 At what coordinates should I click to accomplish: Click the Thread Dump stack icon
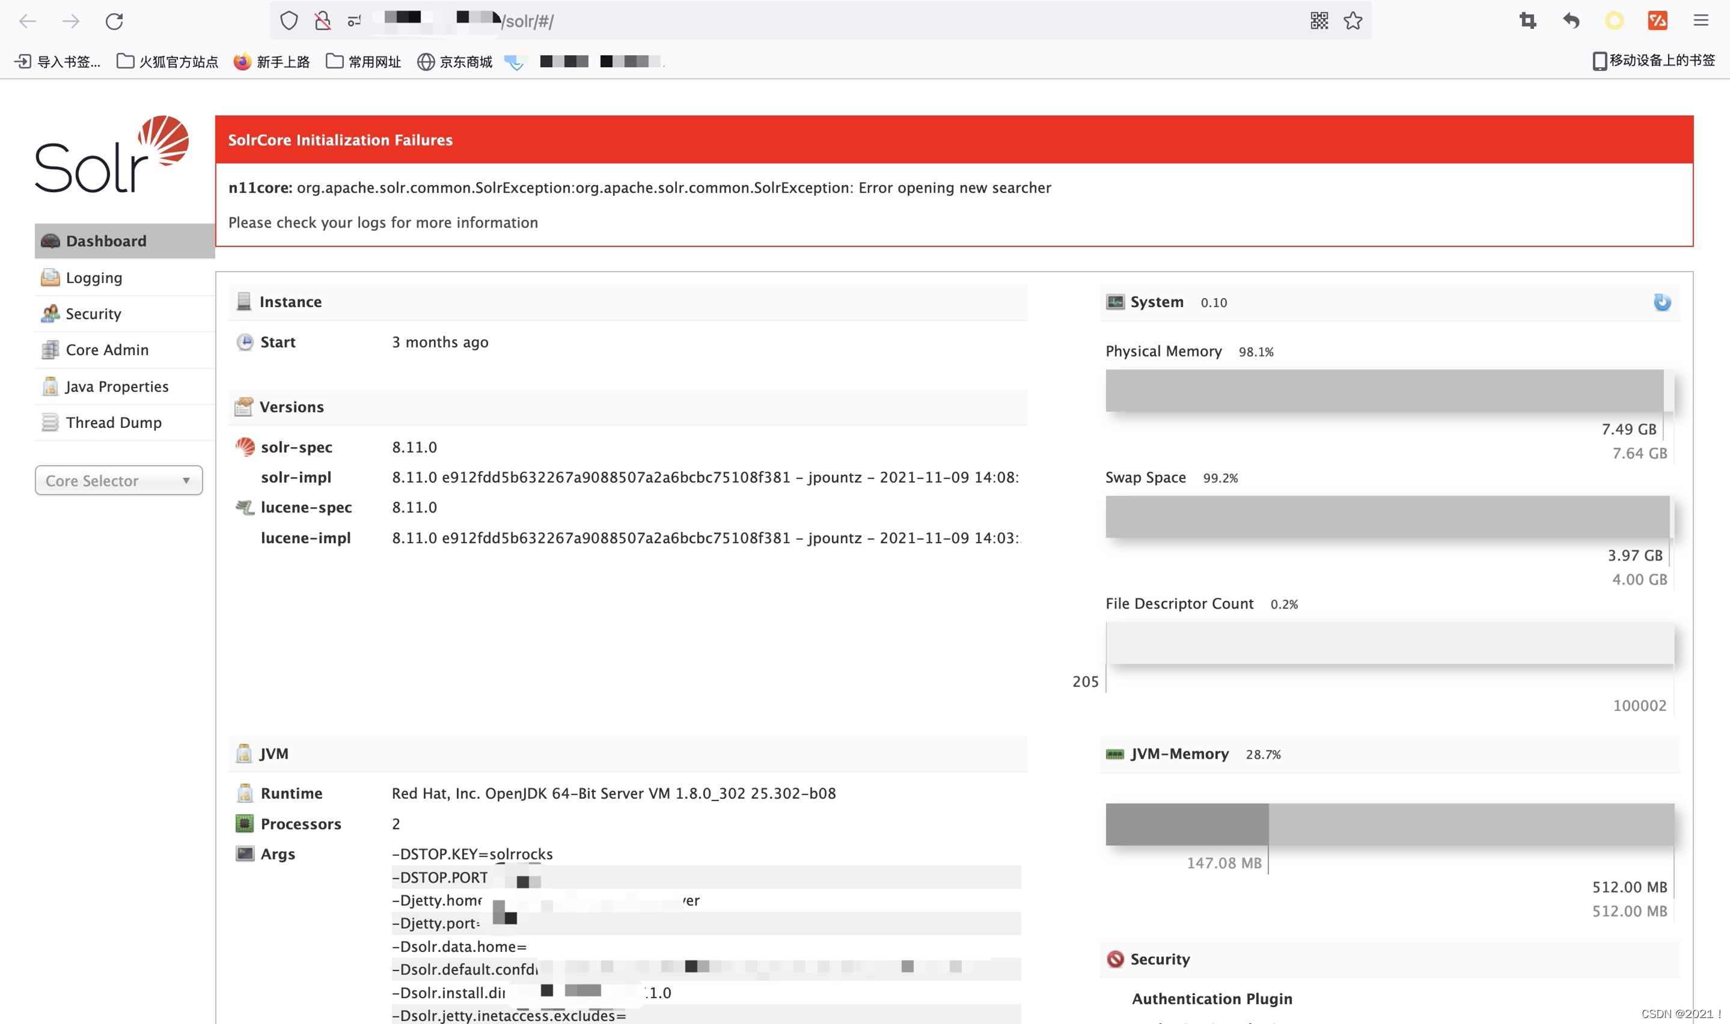pyautogui.click(x=50, y=422)
